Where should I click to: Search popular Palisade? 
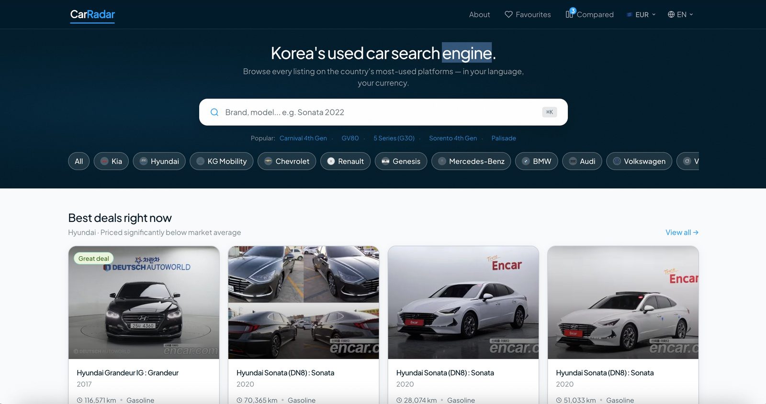504,138
